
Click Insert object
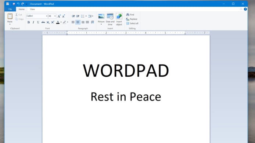click(x=119, y=19)
